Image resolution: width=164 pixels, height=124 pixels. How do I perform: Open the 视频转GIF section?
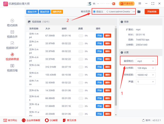tap(12, 45)
